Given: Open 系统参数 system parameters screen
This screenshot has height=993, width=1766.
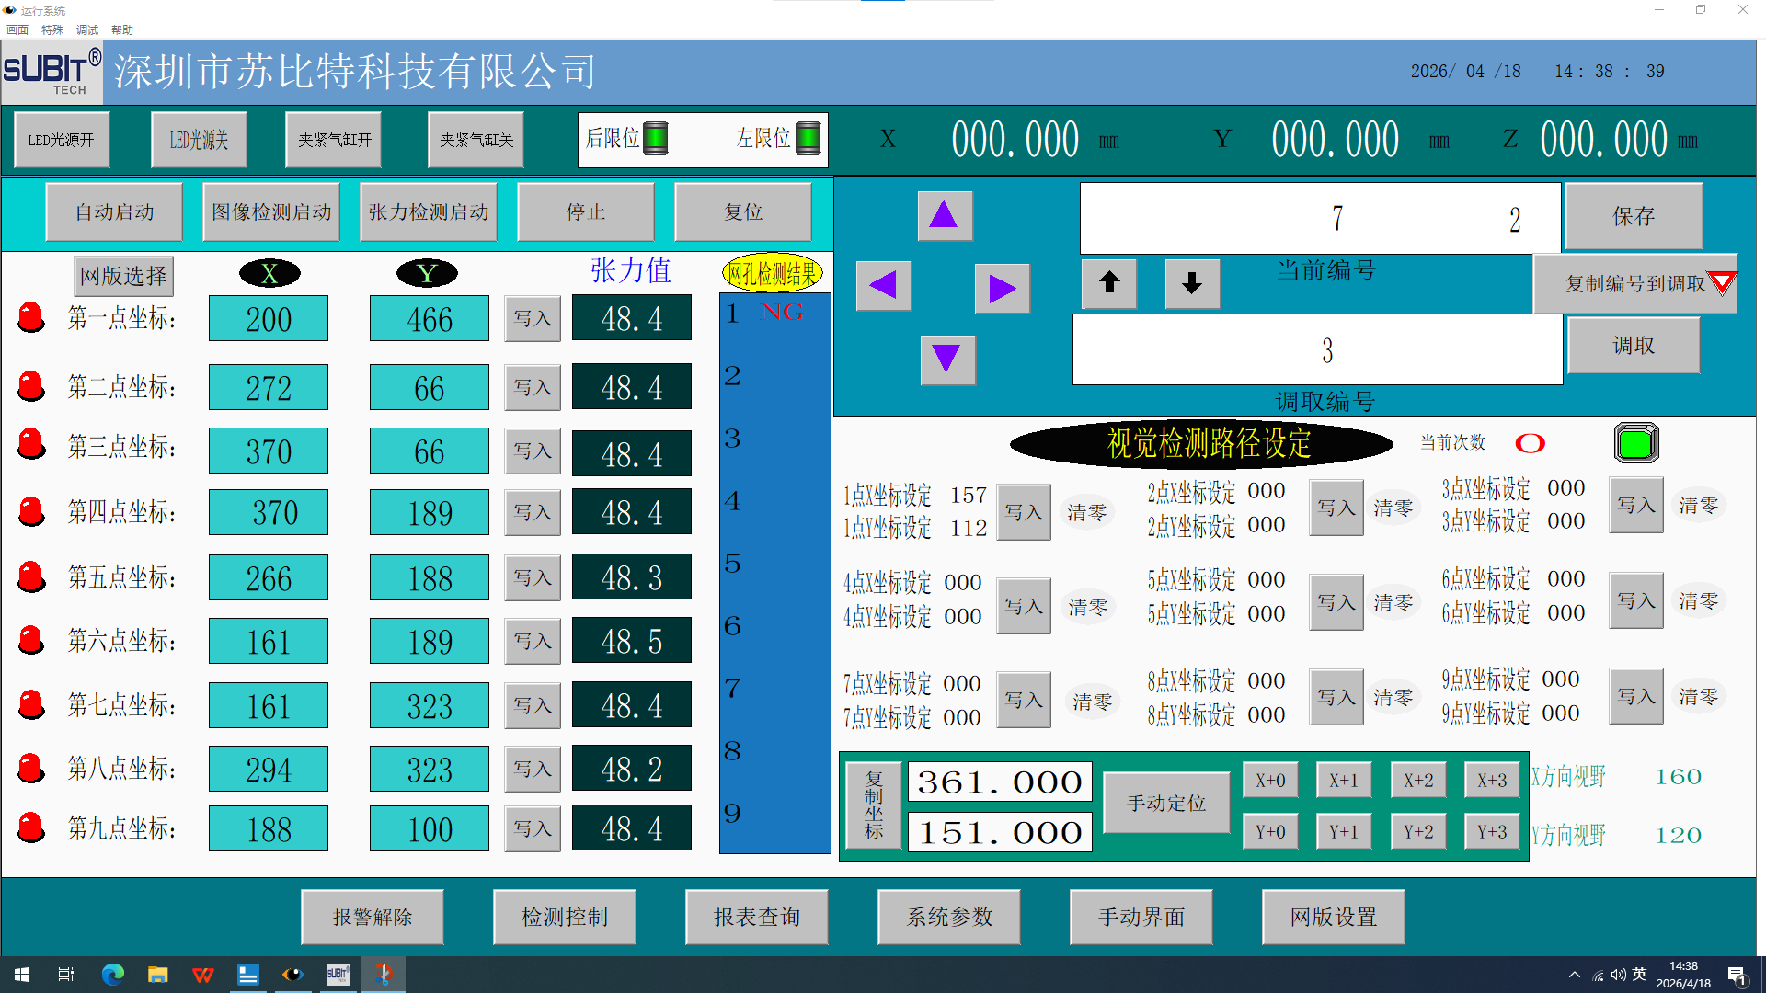Looking at the screenshot, I should (x=948, y=917).
